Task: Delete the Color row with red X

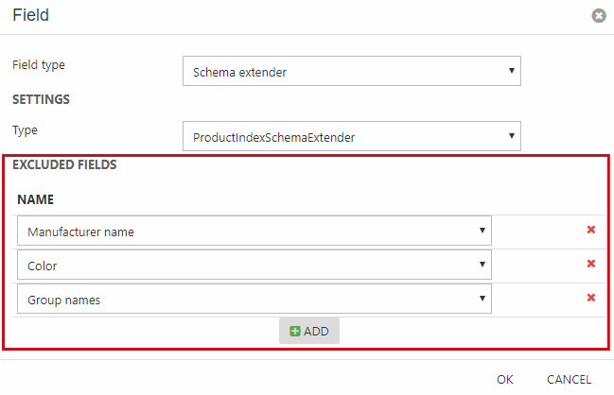Action: pos(591,264)
